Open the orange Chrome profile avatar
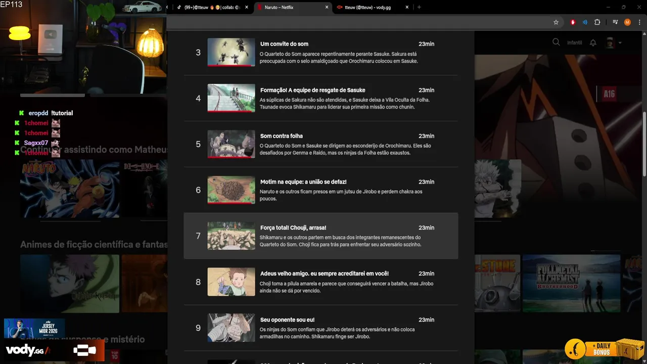This screenshot has height=364, width=647. pos(627,22)
